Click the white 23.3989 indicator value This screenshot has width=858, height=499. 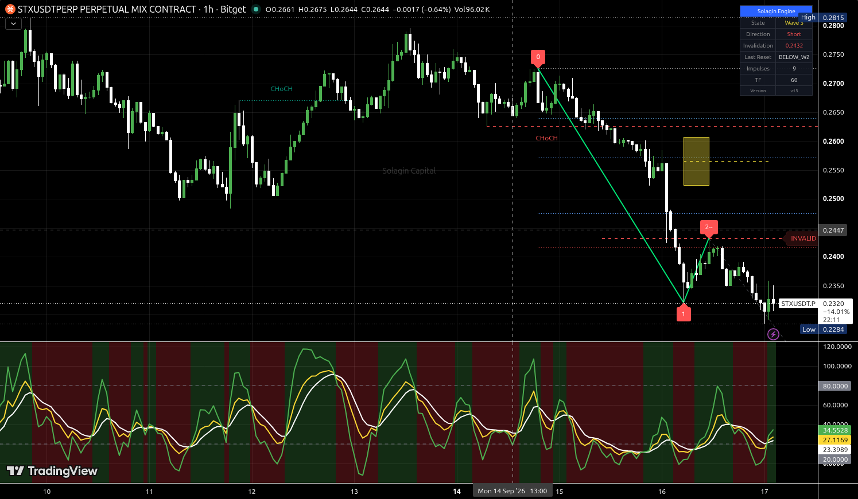835,450
